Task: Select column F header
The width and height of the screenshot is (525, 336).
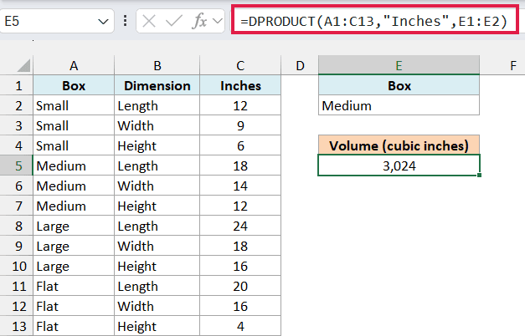Action: click(513, 65)
